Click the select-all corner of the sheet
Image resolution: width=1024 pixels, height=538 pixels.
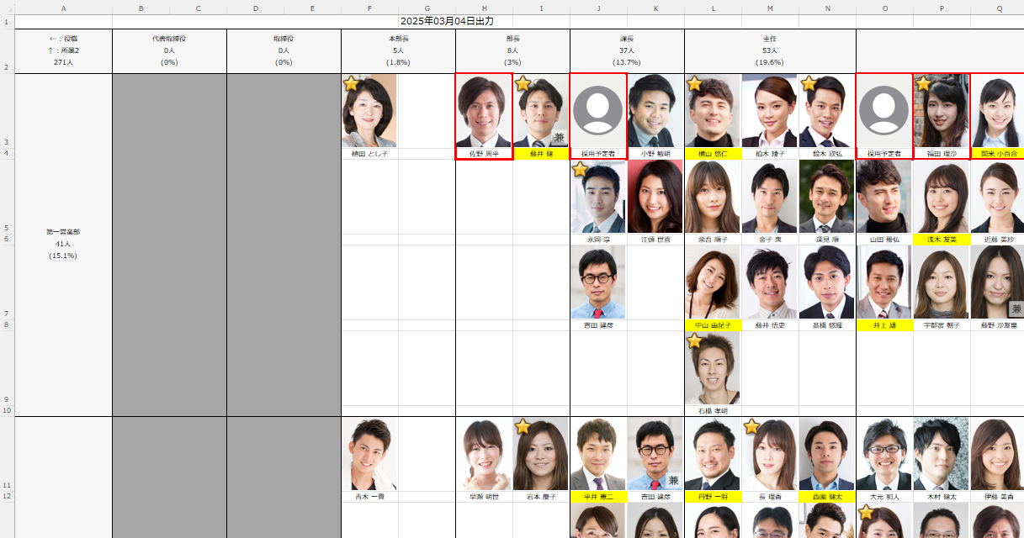8,8
